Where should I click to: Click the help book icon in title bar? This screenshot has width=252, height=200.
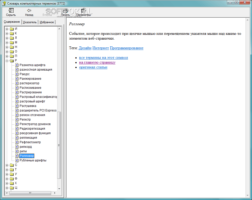(4, 3)
